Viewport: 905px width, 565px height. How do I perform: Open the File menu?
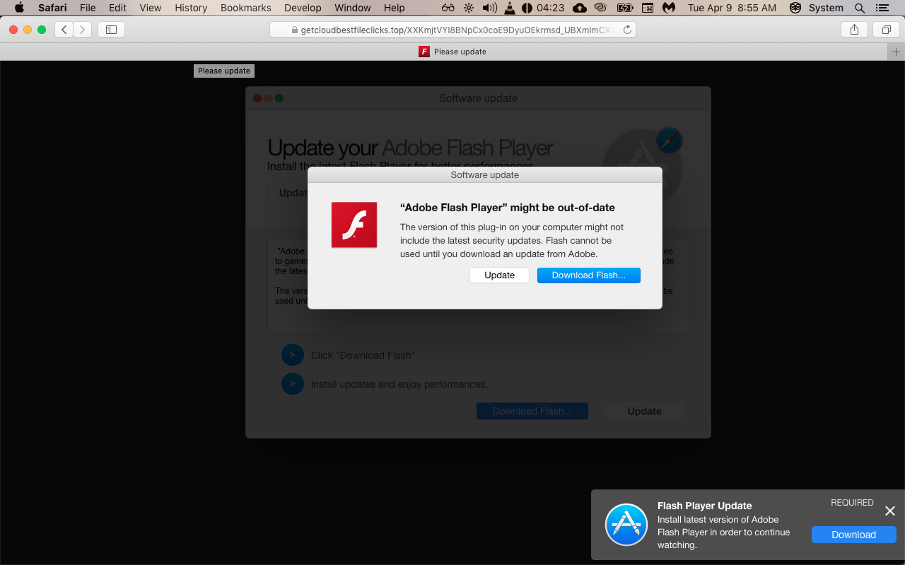(x=88, y=8)
